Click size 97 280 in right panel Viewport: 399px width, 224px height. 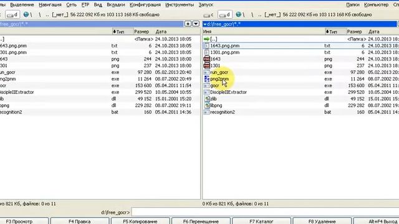coord(357,72)
